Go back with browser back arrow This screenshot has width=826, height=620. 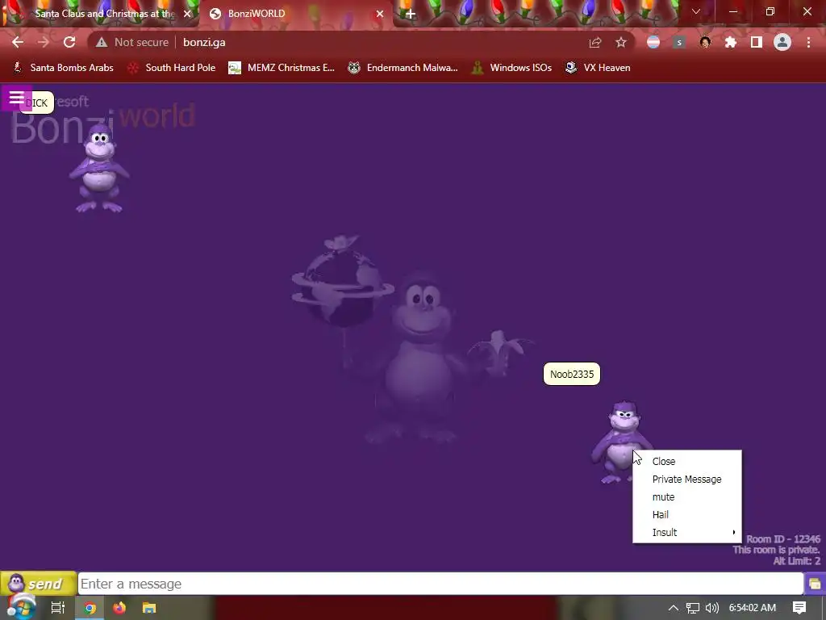pos(18,42)
